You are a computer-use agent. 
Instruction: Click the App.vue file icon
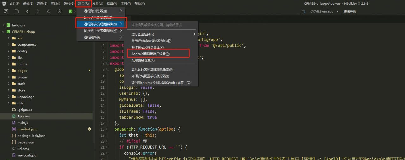[x=14, y=116]
